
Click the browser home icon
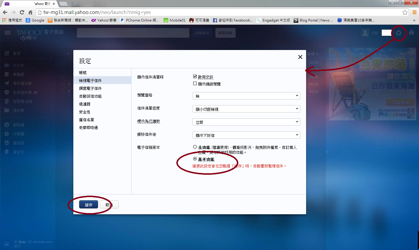[x=30, y=12]
